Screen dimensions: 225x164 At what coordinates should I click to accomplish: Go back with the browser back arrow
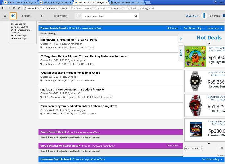coord(3,8)
